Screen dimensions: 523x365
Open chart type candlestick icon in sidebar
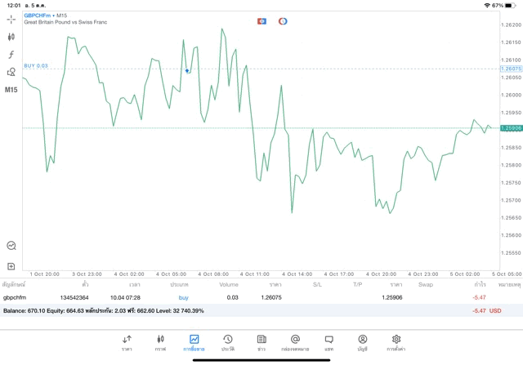11,37
